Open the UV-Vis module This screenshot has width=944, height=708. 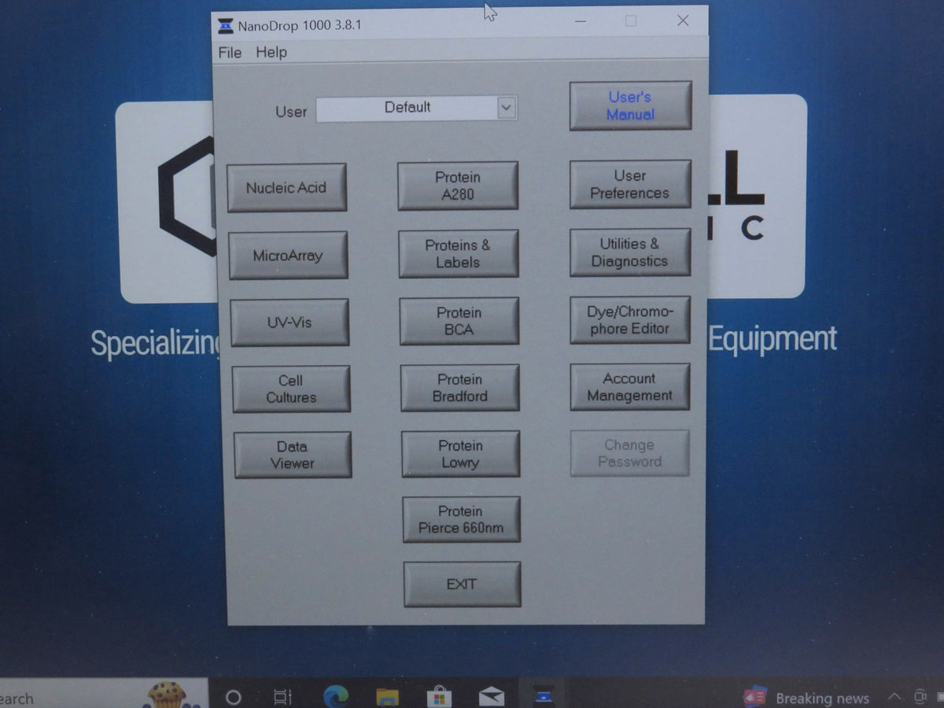pos(289,323)
